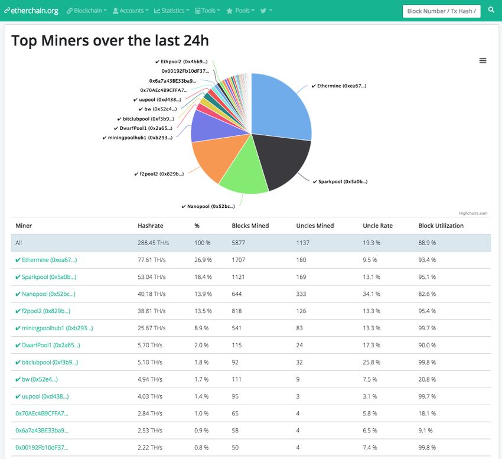Viewport: 502px width, 459px height.
Task: Expand the Accounts navigation menu
Action: click(x=131, y=11)
